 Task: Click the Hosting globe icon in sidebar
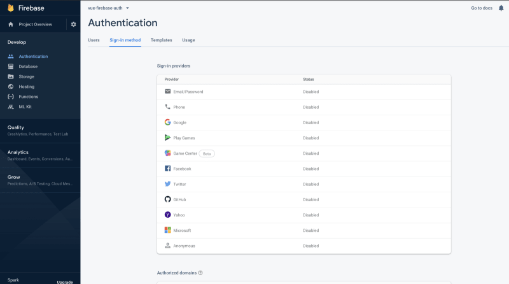[11, 87]
